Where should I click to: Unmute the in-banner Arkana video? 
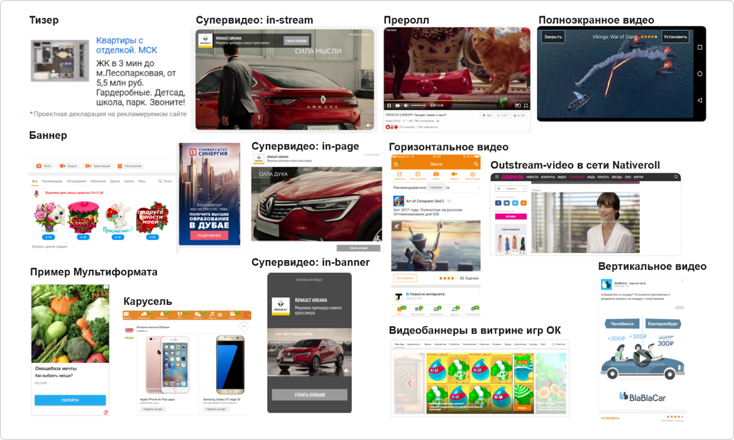coord(346,371)
